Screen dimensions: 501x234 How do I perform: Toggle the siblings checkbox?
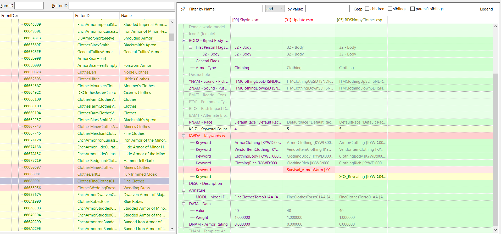[x=390, y=9]
